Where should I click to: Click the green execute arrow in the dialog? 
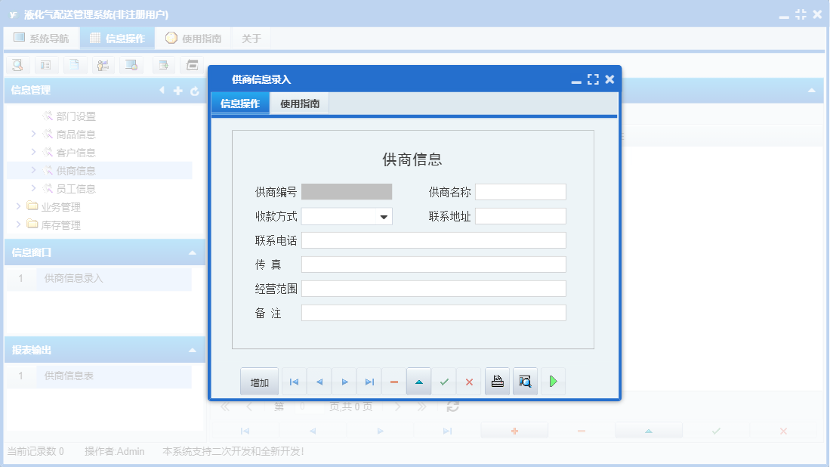click(553, 382)
